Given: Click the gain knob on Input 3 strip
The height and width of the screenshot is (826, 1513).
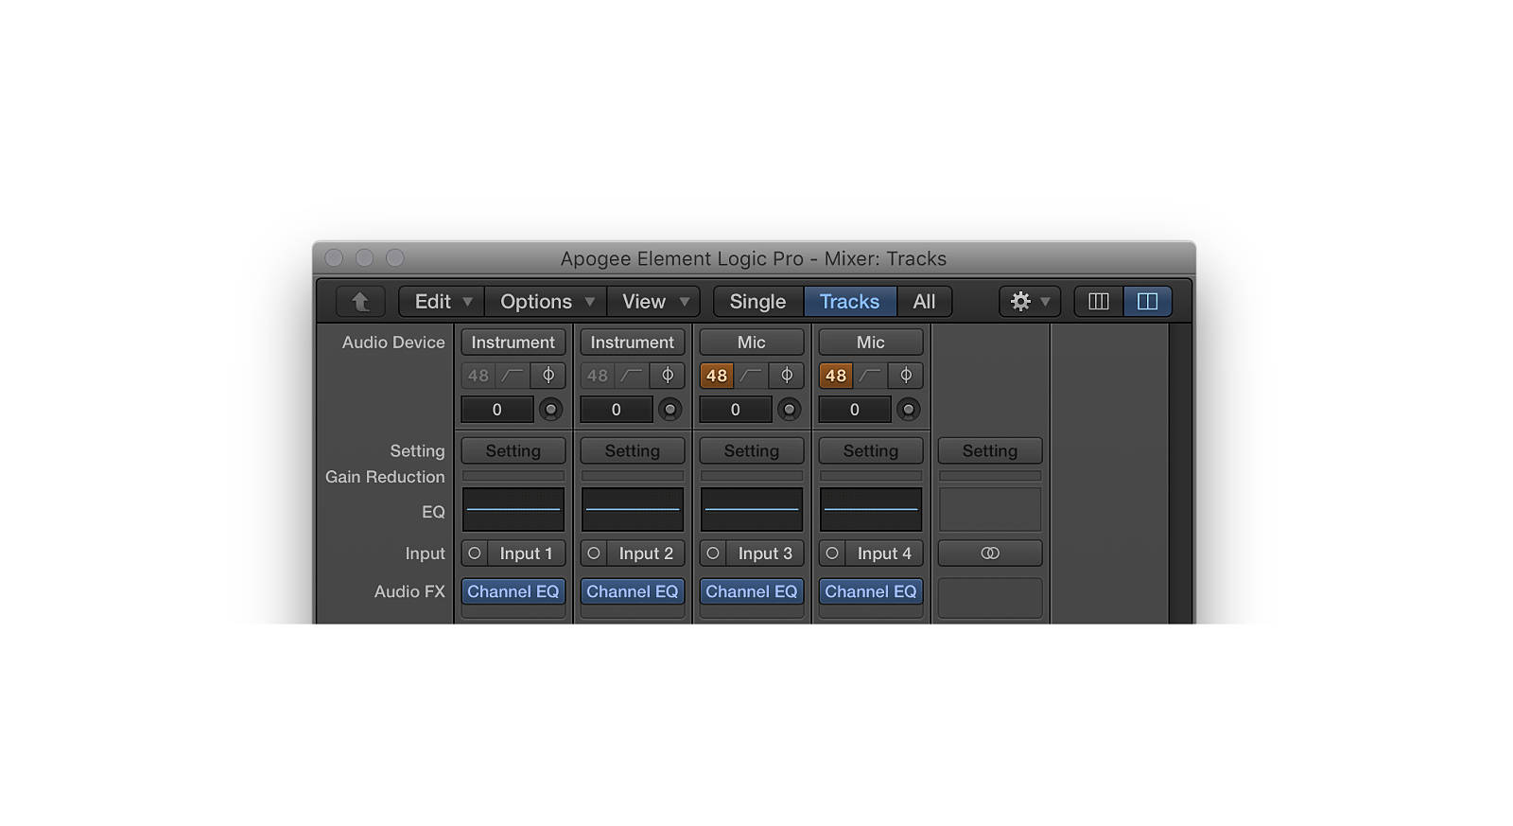Looking at the screenshot, I should (789, 410).
